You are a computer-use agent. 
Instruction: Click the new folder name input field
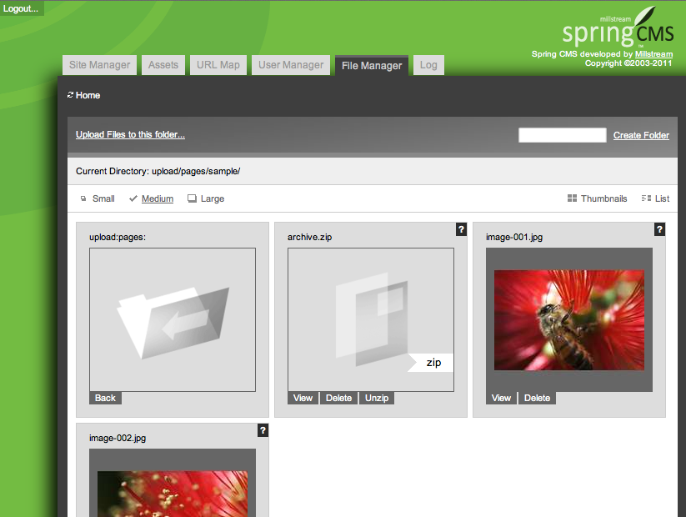[x=562, y=135]
